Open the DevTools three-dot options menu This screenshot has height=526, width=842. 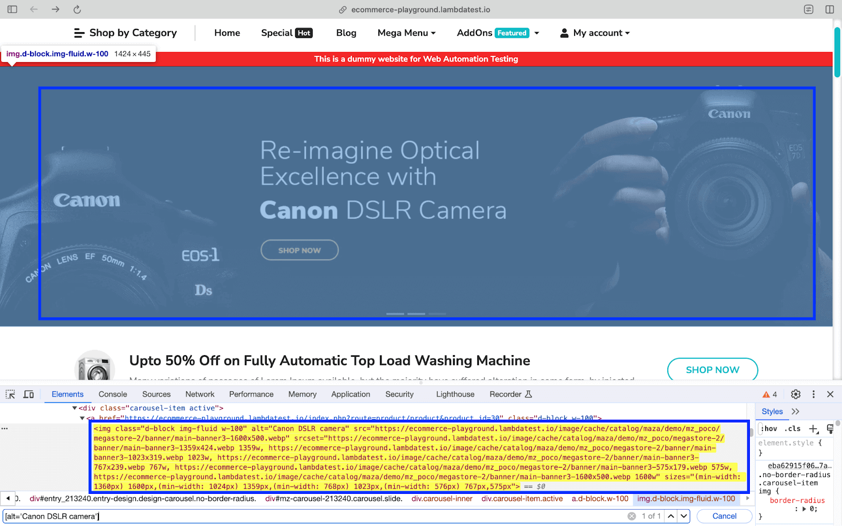[x=814, y=394]
